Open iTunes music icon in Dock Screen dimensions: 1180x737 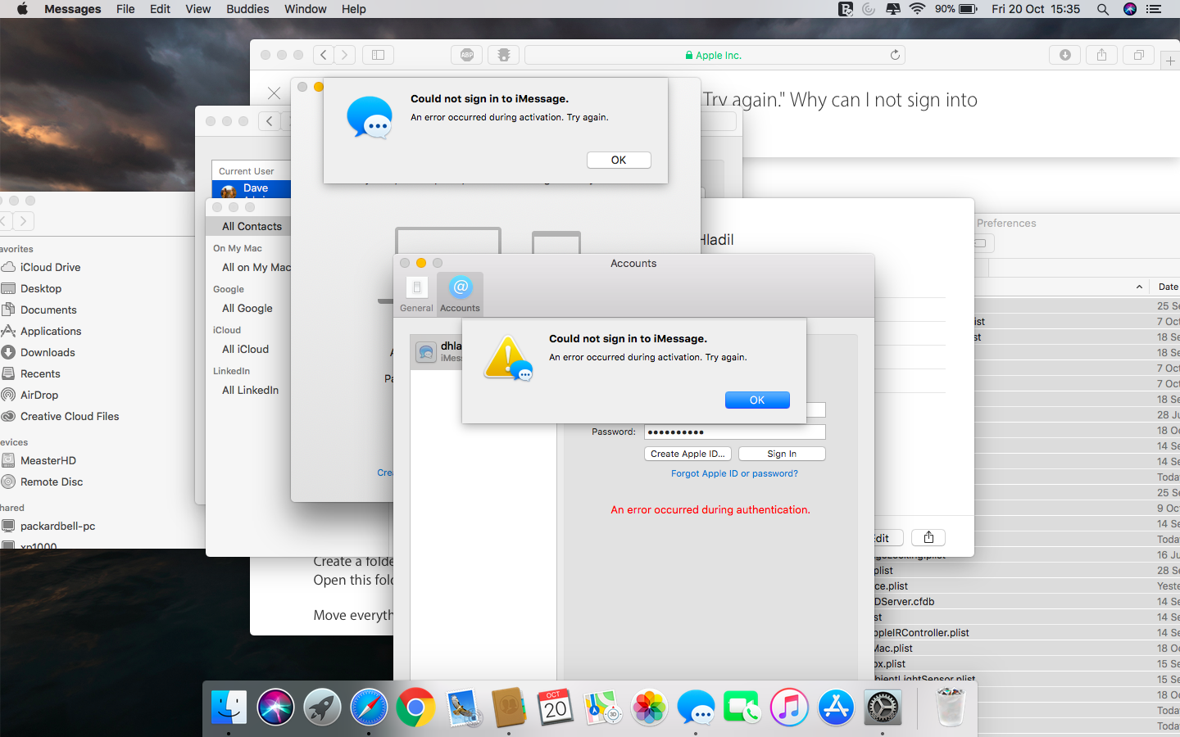[789, 708]
